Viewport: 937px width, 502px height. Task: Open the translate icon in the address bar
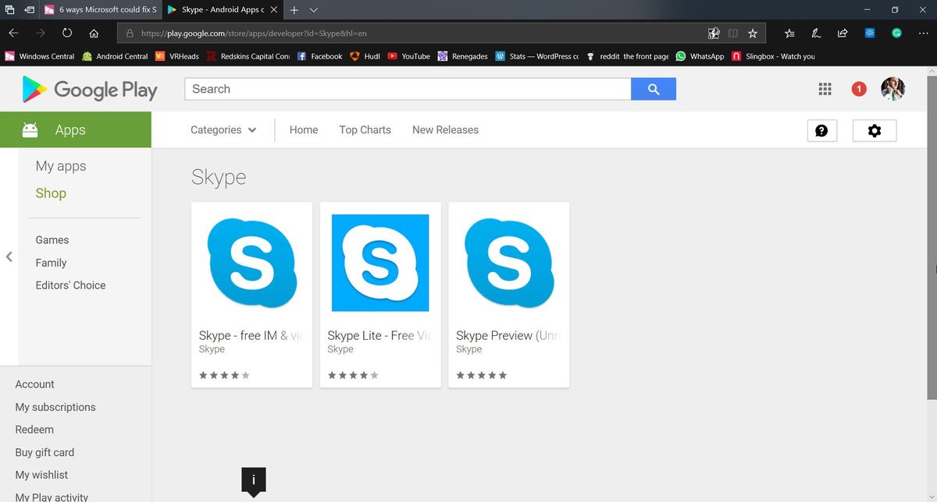tap(713, 33)
